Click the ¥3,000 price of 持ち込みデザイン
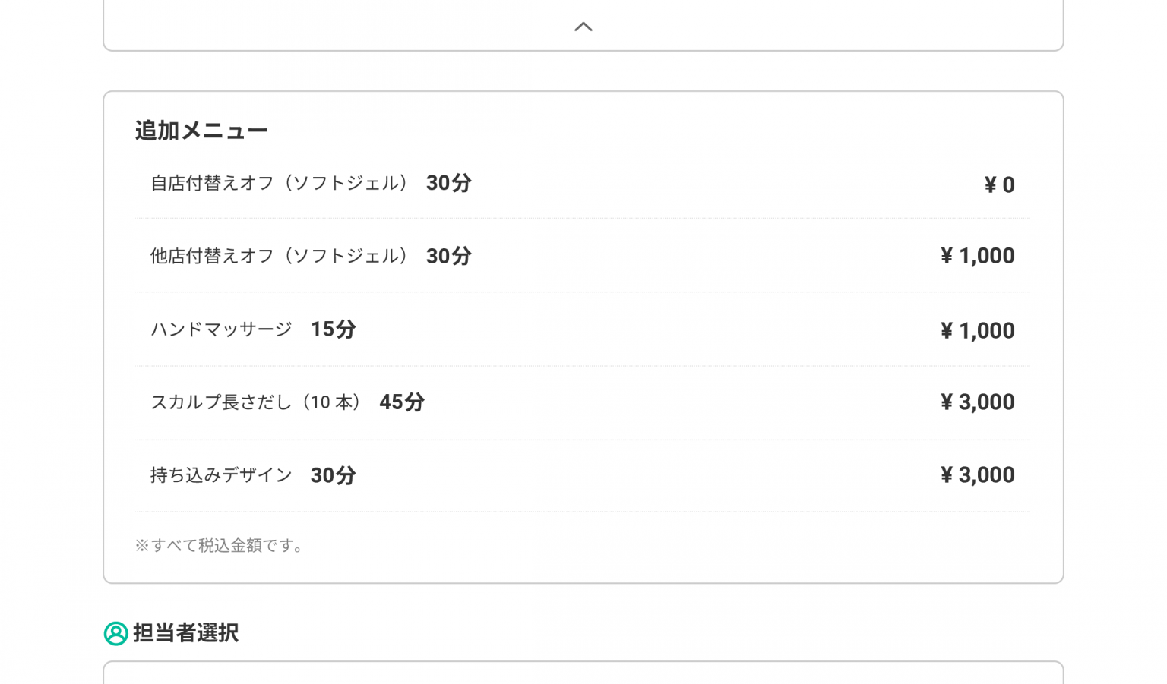Screen dimensions: 1167x684 [x=977, y=474]
